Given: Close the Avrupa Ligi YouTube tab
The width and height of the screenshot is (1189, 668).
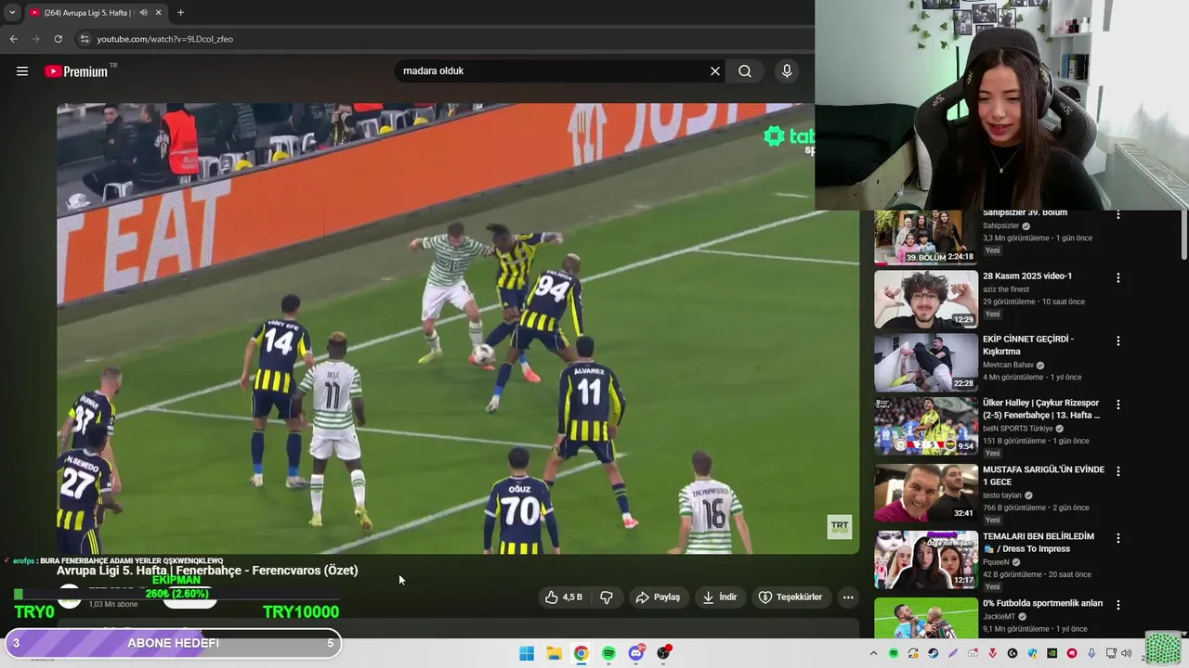Looking at the screenshot, I should (158, 12).
